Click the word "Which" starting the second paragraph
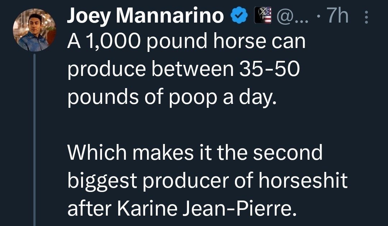 [97, 152]
